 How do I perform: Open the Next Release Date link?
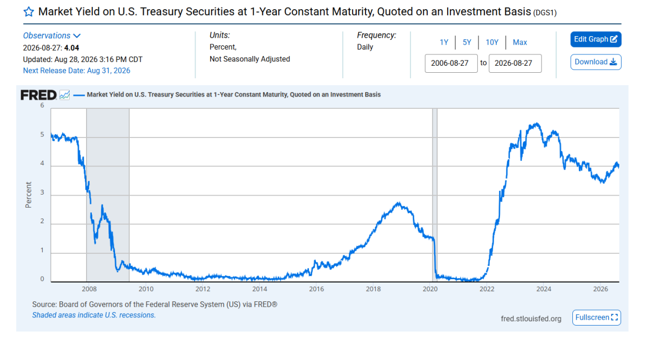coord(77,71)
